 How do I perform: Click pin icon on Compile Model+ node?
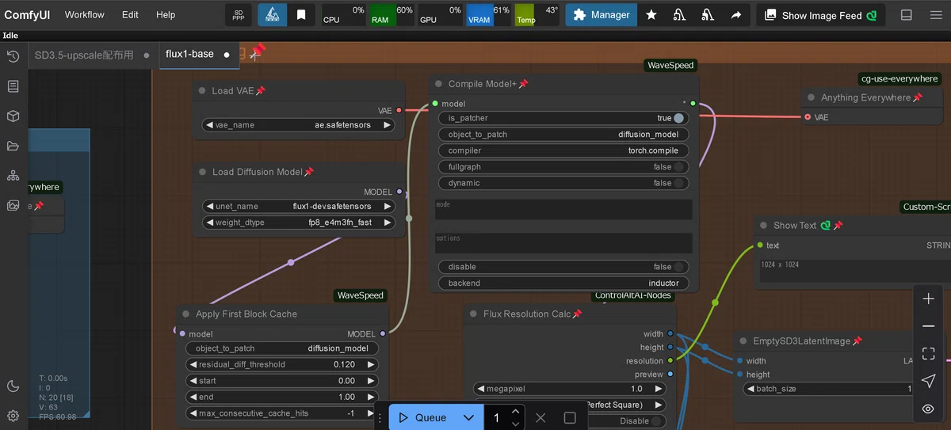click(523, 84)
